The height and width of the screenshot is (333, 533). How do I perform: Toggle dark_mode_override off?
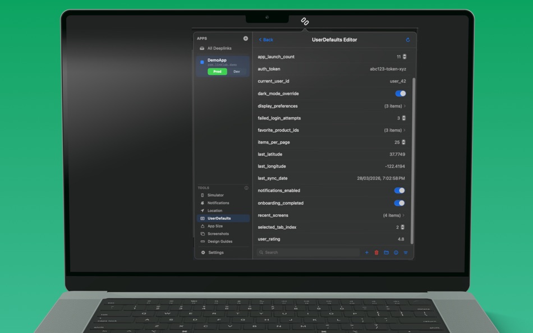point(399,93)
